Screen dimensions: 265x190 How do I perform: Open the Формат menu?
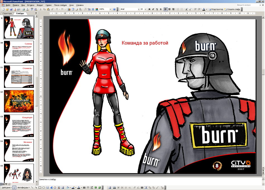tap(40, 5)
